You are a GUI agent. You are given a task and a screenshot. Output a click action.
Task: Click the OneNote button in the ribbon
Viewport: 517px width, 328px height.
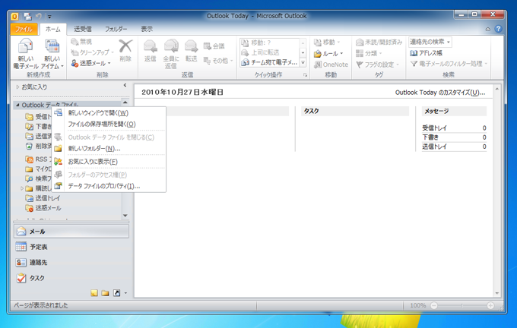[x=331, y=65]
